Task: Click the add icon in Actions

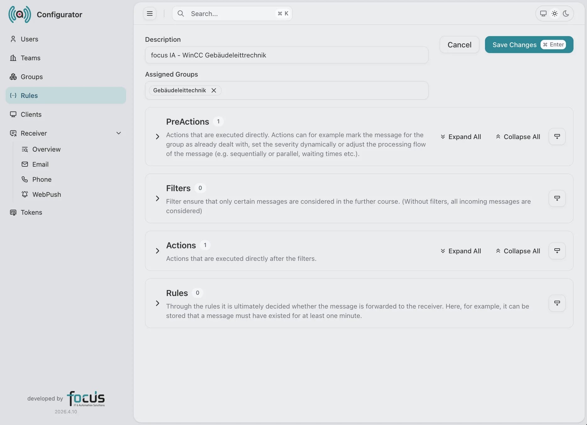Action: point(557,251)
